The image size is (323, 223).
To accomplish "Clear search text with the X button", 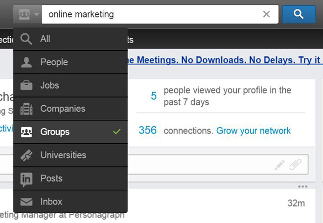I will pos(266,15).
